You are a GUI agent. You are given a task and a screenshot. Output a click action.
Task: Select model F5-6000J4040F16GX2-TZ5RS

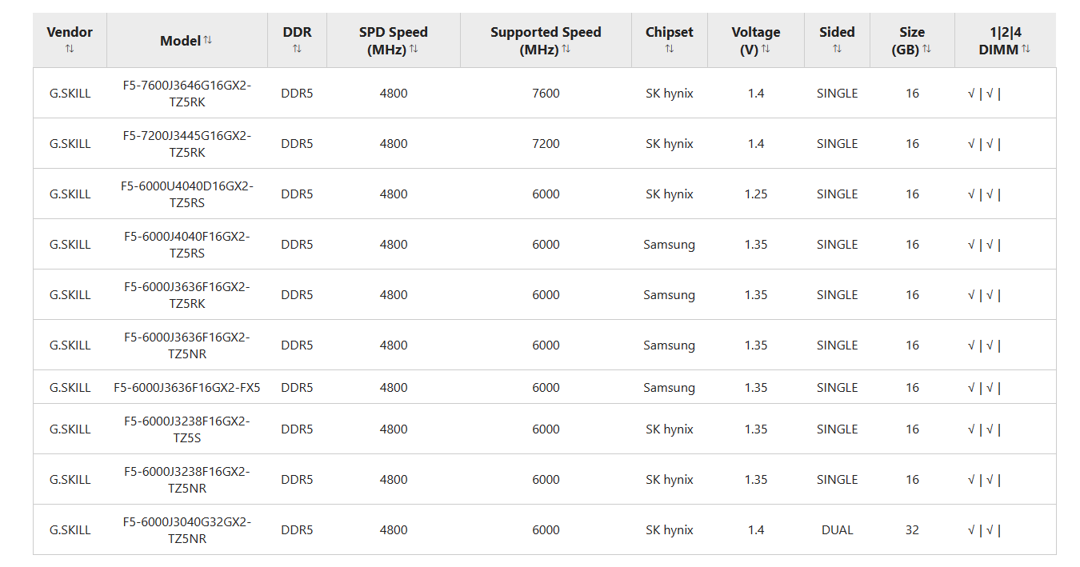click(x=187, y=244)
